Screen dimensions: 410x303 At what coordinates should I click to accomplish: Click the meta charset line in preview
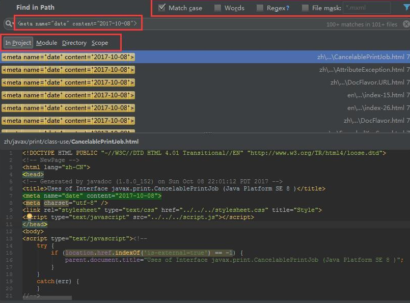[x=65, y=203]
